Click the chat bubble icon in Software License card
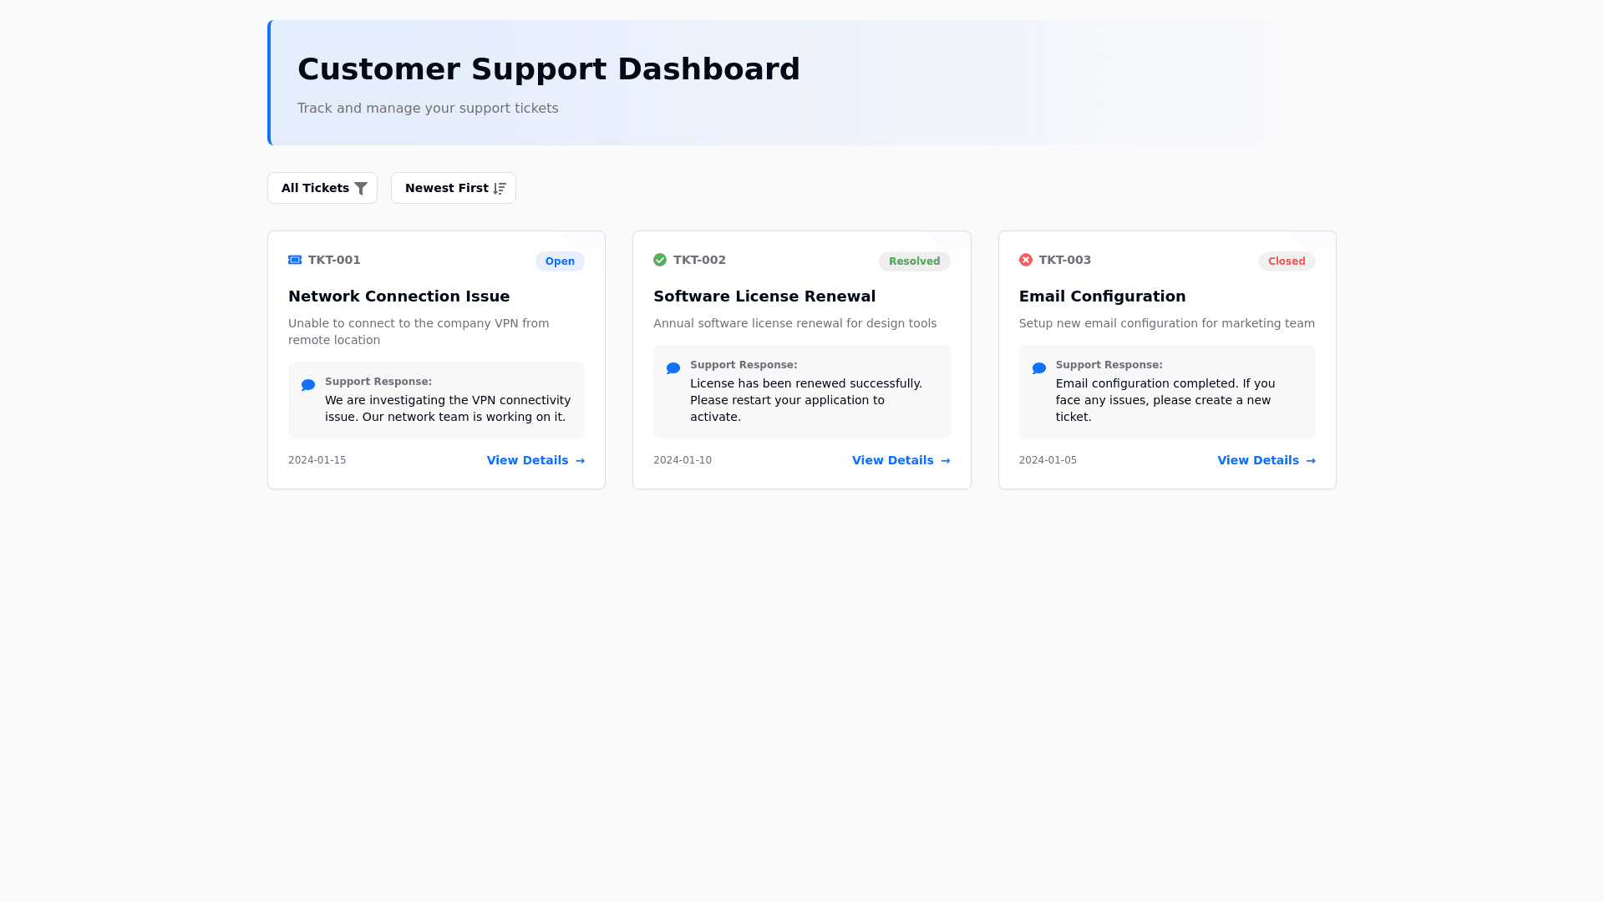Image resolution: width=1604 pixels, height=902 pixels. [673, 368]
